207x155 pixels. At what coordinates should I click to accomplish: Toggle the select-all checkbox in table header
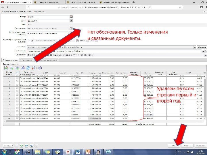[x=17, y=73]
